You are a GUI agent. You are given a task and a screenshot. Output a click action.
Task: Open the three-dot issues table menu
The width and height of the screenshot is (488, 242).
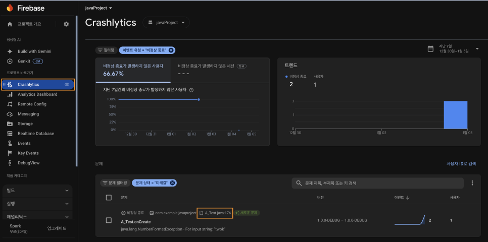click(472, 183)
